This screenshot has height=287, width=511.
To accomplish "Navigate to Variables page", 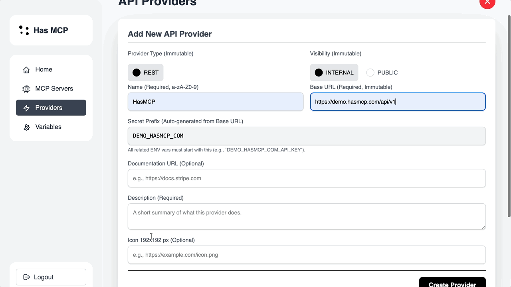I will click(x=51, y=127).
